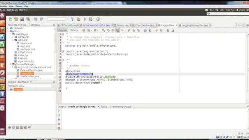This screenshot has height=140, width=249.
Task: Click the Comment lines editor icon
Action: [x=168, y=30]
